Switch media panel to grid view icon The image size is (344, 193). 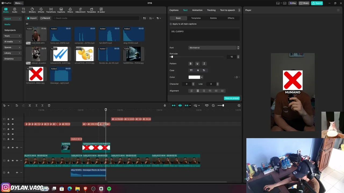click(145, 18)
